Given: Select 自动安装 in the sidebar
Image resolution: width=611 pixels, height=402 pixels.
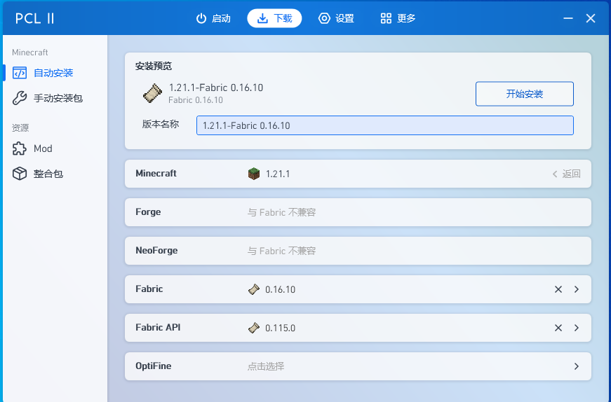Looking at the screenshot, I should 53,73.
